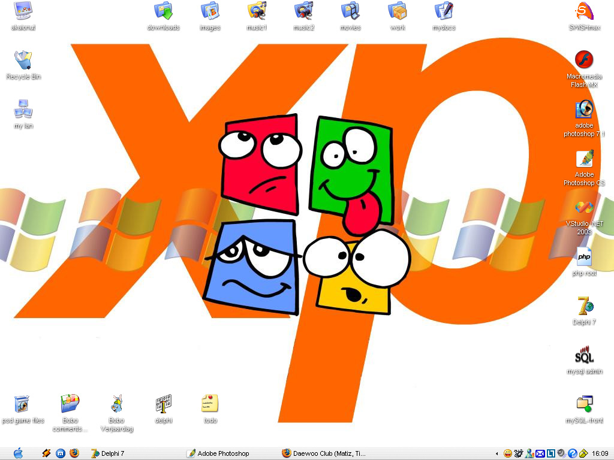
Task: Select the downloads folder icon
Action: 163,11
